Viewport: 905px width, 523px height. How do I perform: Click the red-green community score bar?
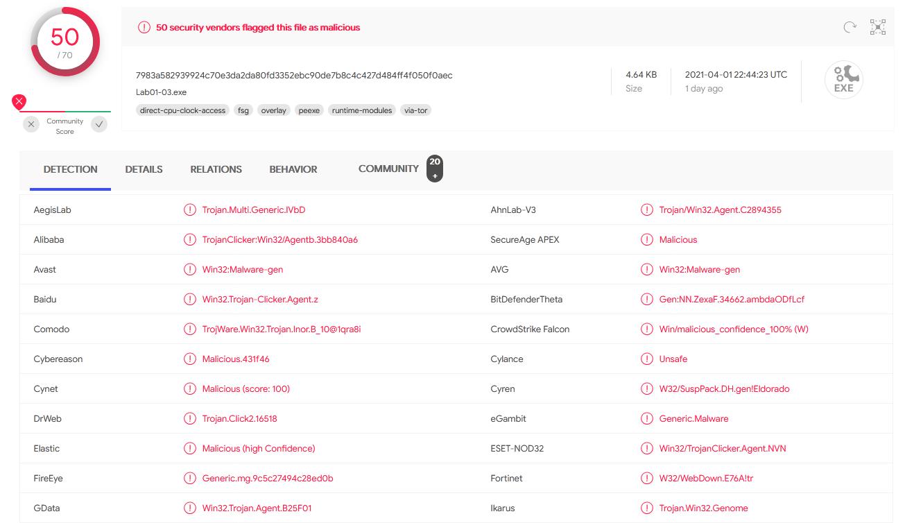[x=65, y=111]
